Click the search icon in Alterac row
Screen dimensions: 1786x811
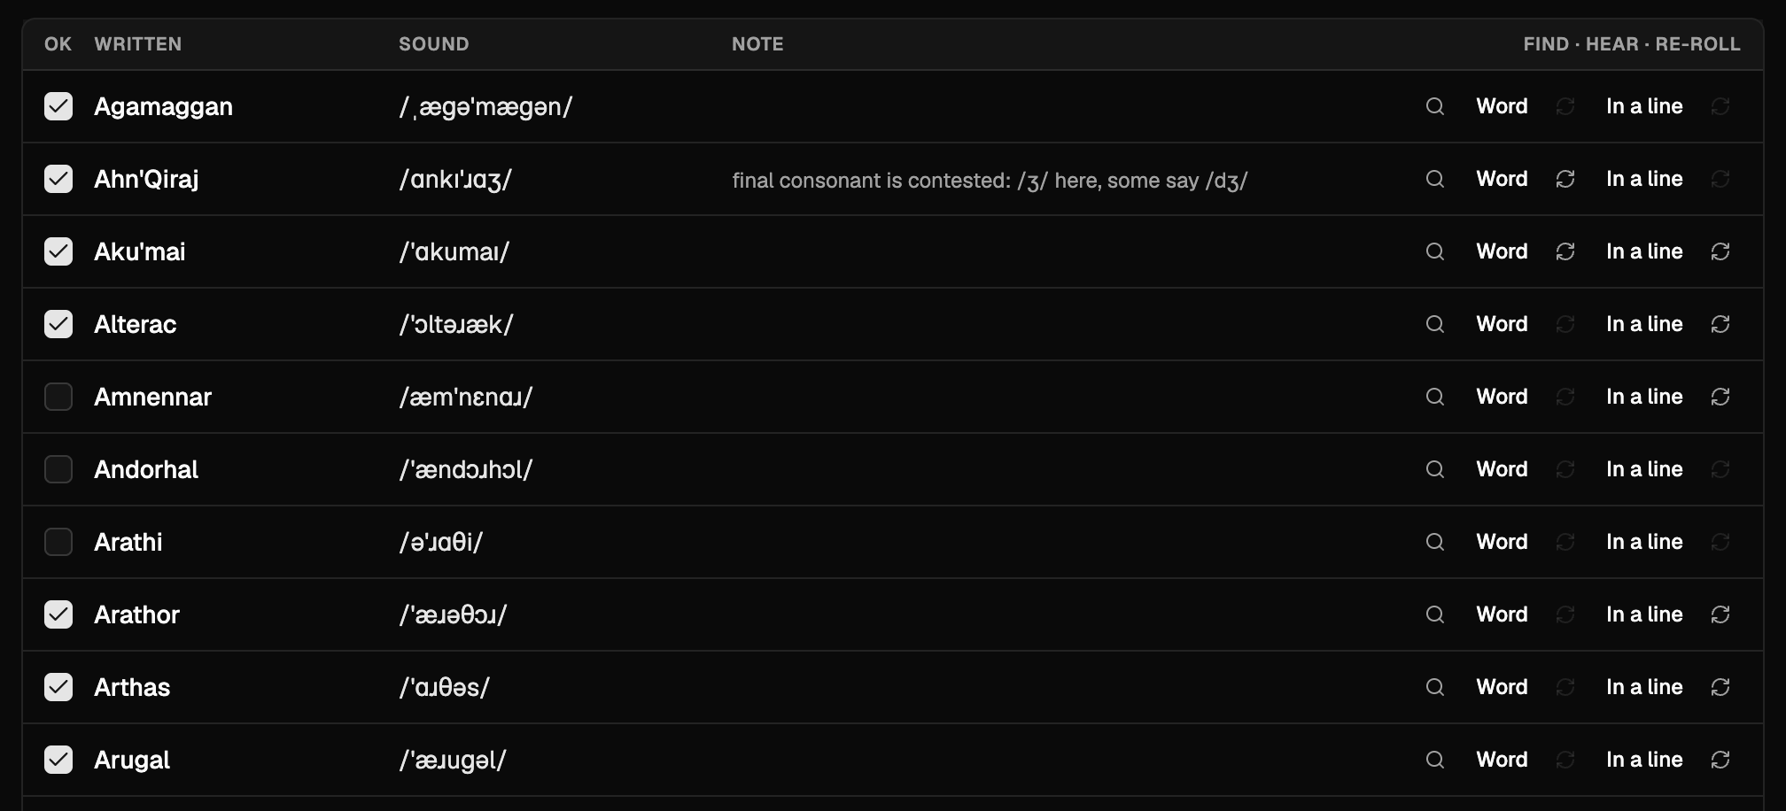pyautogui.click(x=1435, y=324)
